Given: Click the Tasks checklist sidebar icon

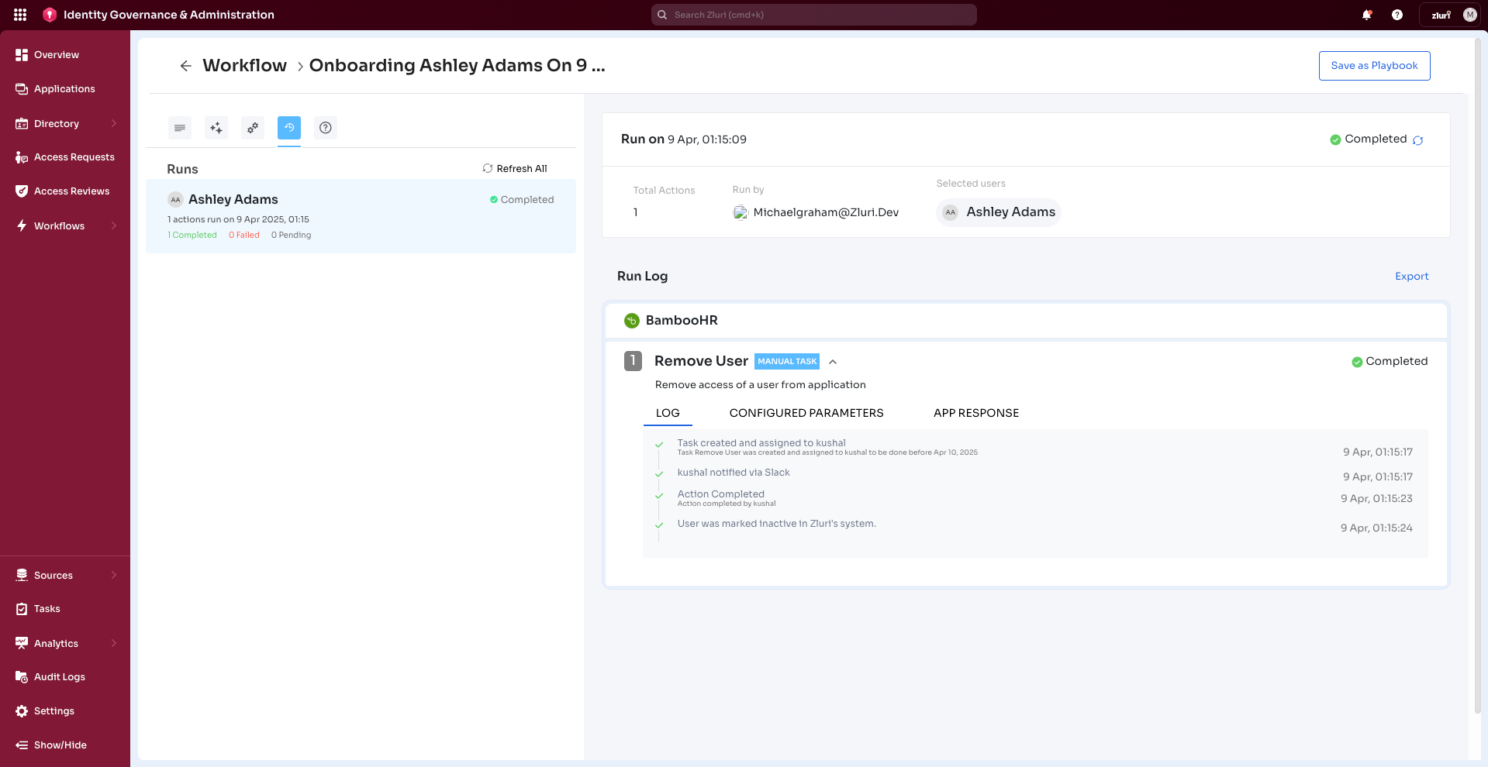Looking at the screenshot, I should [x=22, y=609].
